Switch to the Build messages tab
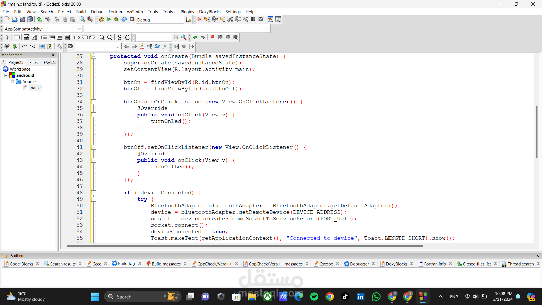Screen dimensions: 542x305 pyautogui.click(x=166, y=264)
